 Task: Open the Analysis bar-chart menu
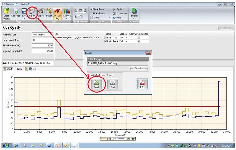point(67,13)
